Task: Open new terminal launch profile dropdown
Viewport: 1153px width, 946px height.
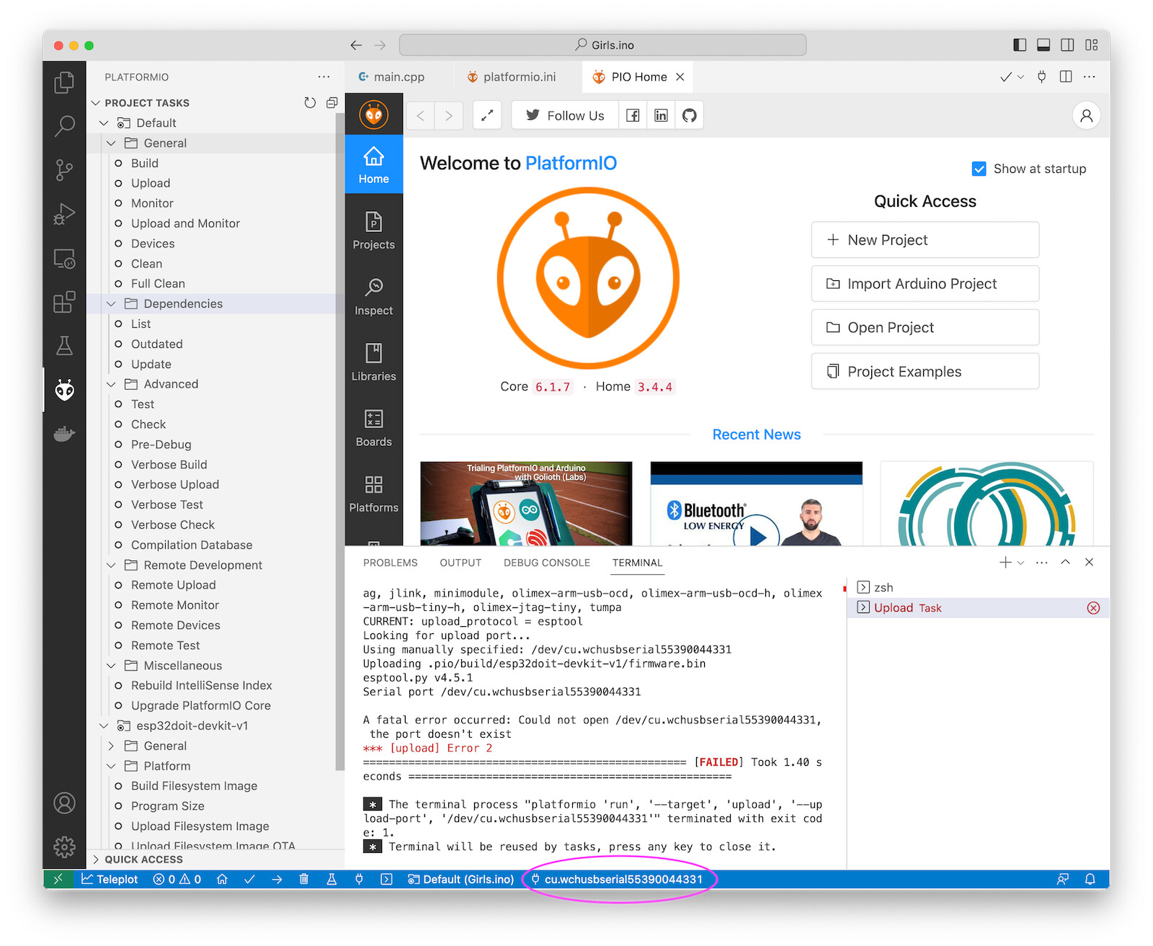Action: (1020, 563)
